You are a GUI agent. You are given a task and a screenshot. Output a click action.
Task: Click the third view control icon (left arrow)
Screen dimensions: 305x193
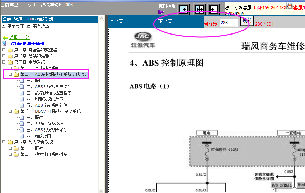click(x=213, y=9)
